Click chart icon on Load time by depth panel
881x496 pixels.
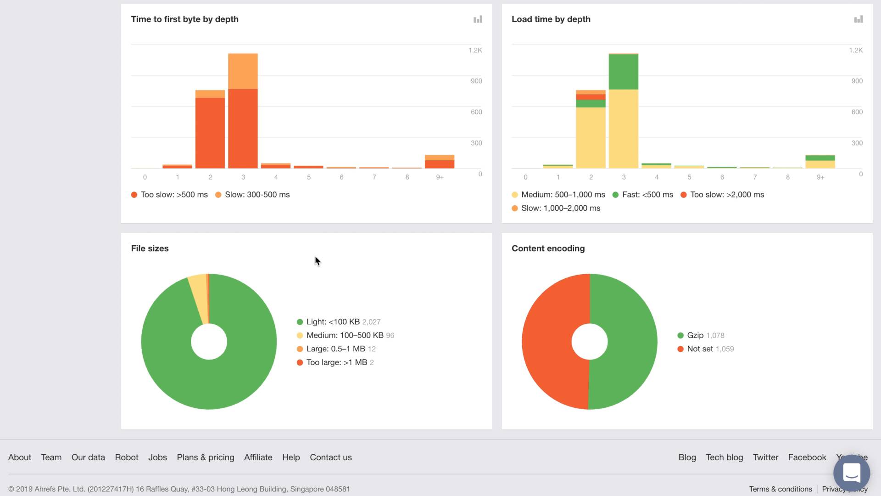click(859, 19)
